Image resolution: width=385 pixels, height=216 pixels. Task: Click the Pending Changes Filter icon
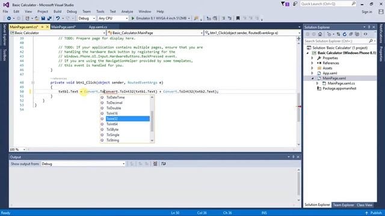(x=329, y=34)
